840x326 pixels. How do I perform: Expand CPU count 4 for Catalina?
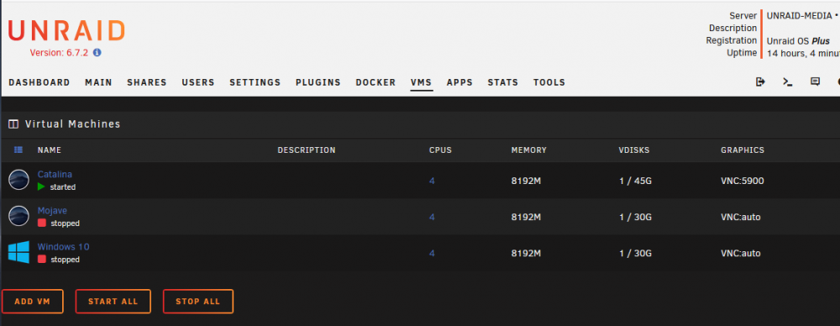[432, 181]
